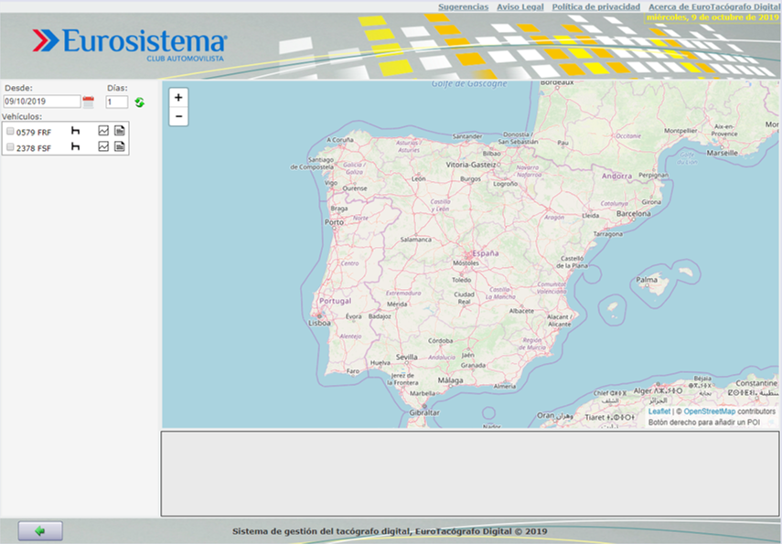This screenshot has width=782, height=544.
Task: Click A Coruña on the map
Action: pos(340,140)
